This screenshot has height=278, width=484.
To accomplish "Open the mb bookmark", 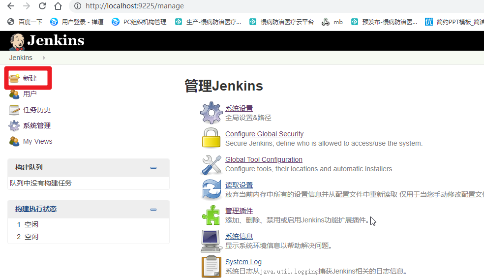I will (x=332, y=22).
